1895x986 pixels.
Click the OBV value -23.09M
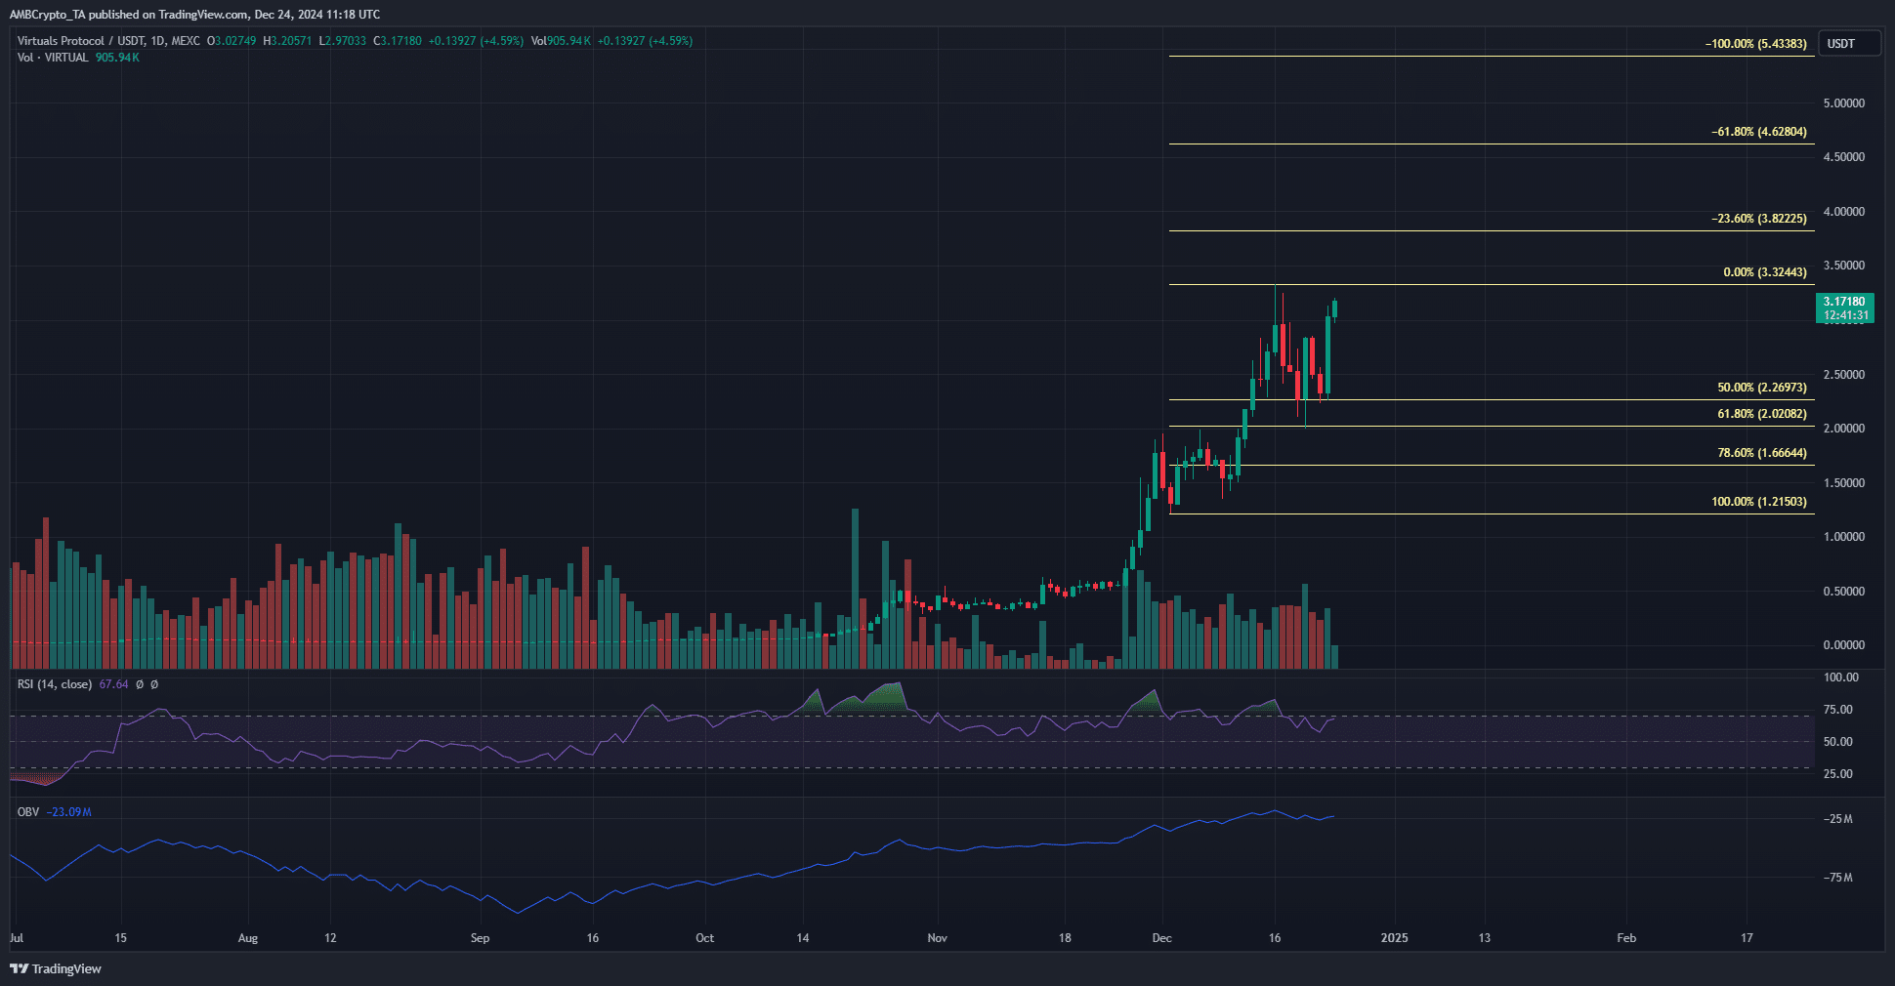click(68, 812)
